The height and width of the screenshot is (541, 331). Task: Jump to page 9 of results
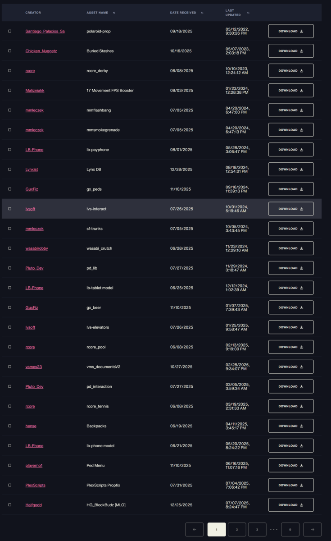click(x=290, y=529)
